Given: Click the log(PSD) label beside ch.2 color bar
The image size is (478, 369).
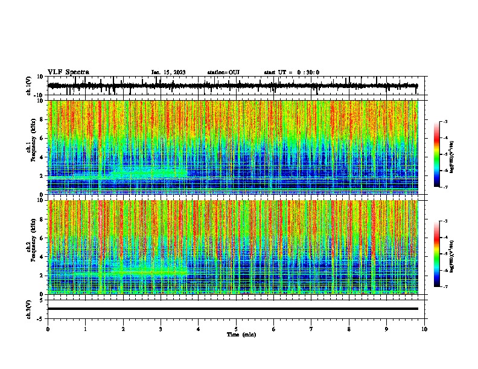Looking at the screenshot, I should (452, 256).
